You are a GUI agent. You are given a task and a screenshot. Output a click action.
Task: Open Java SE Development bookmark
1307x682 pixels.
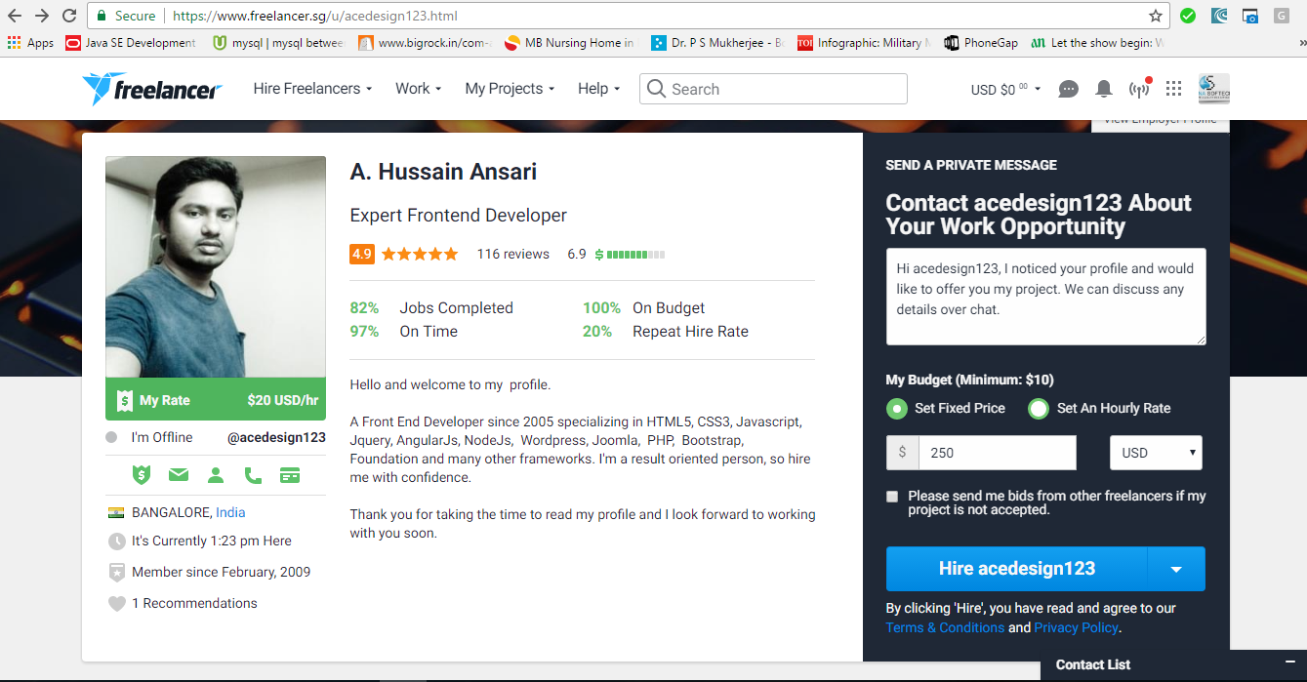131,43
